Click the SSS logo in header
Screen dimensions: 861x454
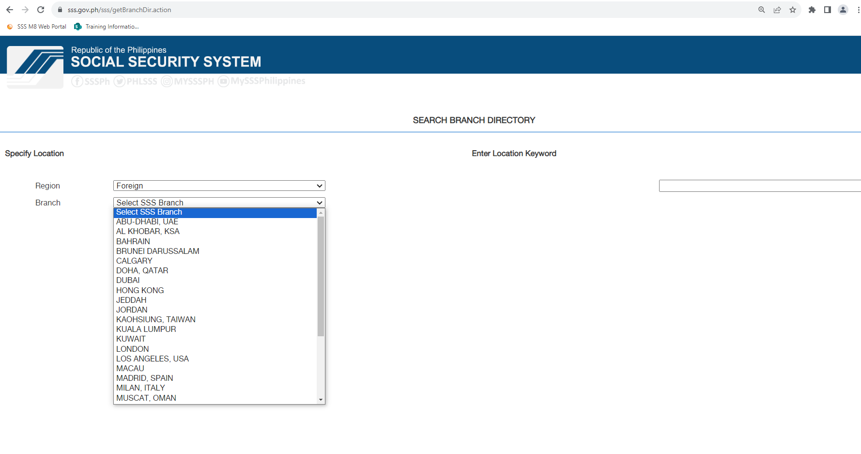(35, 67)
